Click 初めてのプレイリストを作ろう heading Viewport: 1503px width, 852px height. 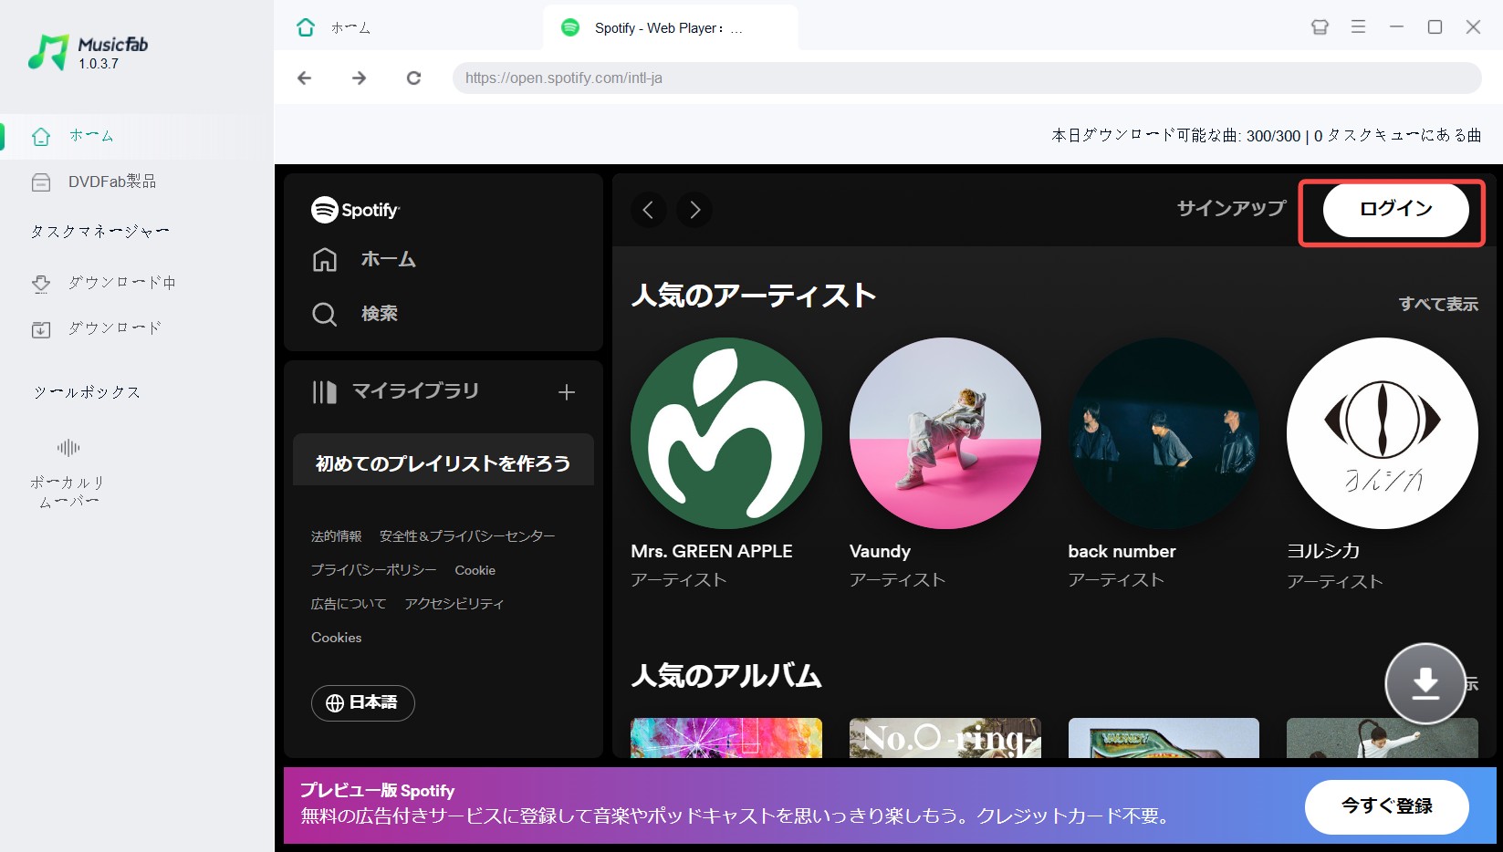(443, 463)
